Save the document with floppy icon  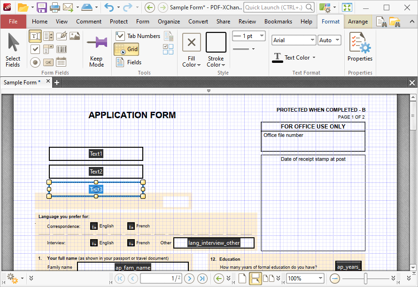(x=42, y=8)
